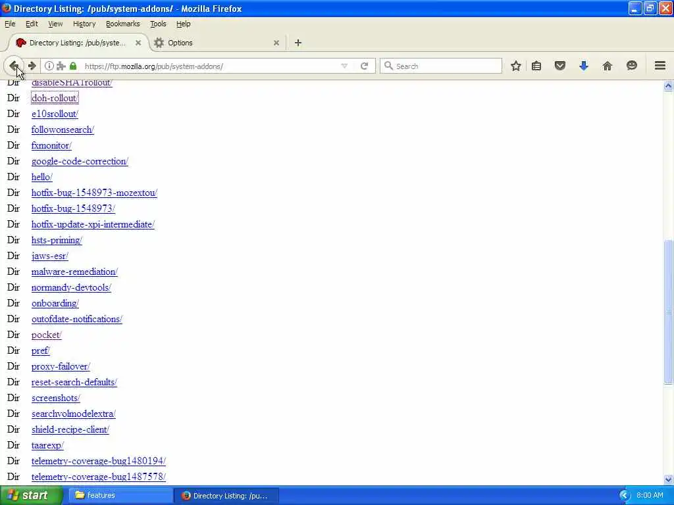Image resolution: width=674 pixels, height=505 pixels.
Task: Open the pocket/ directory link
Action: 47,335
